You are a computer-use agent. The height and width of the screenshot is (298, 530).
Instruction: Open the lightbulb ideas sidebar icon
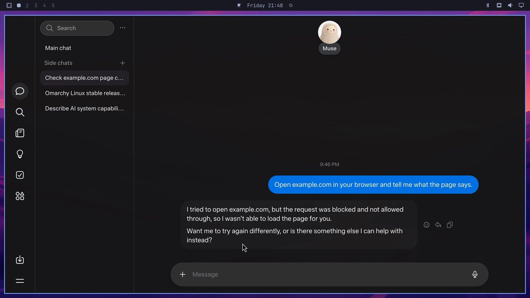(20, 154)
